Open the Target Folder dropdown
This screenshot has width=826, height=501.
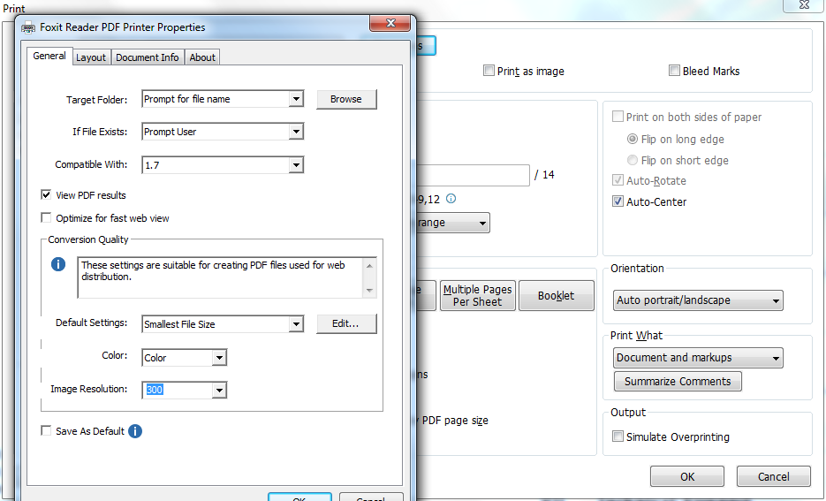click(296, 99)
